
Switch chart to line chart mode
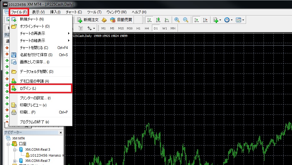point(167,20)
